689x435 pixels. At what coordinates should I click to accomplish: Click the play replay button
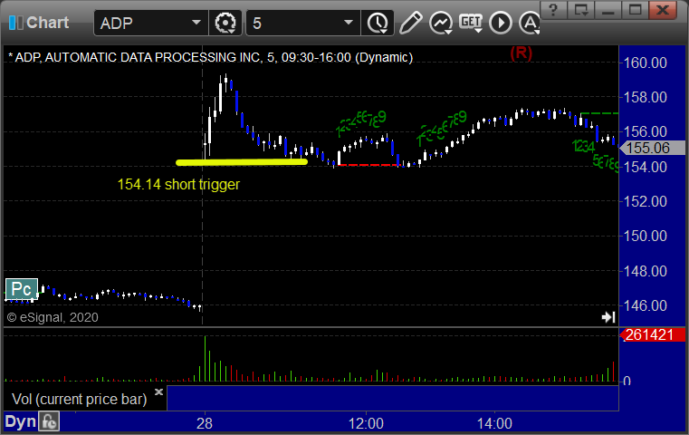pos(501,23)
